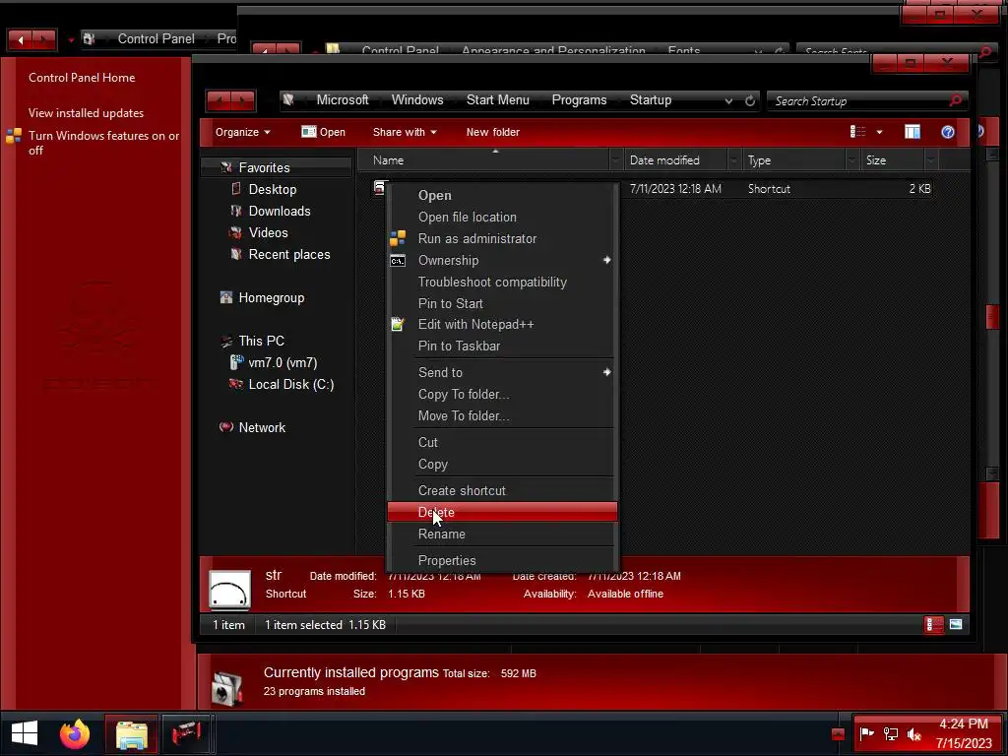Open Properties from the context menu
The width and height of the screenshot is (1008, 756).
(502, 560)
